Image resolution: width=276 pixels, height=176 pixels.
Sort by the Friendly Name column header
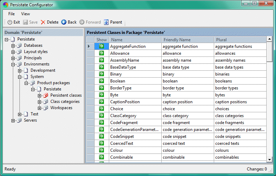(x=188, y=40)
